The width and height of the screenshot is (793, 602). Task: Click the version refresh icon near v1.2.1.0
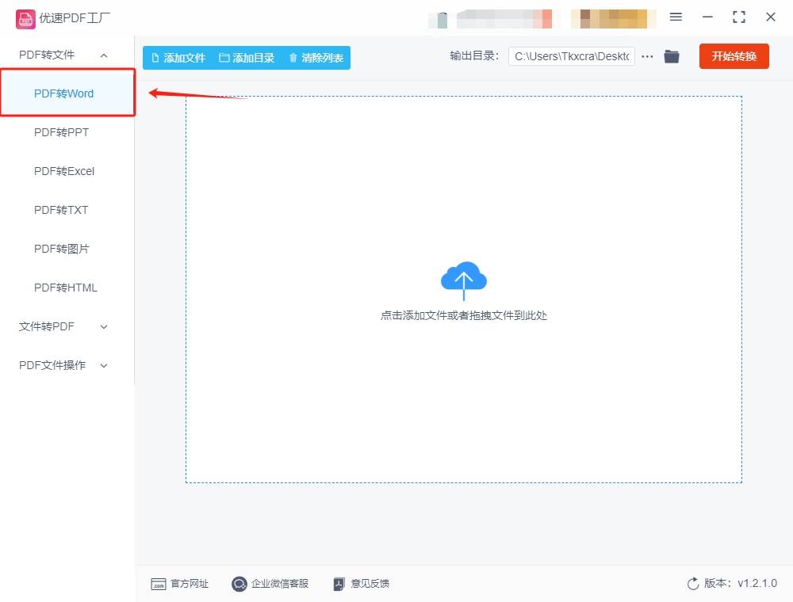pos(691,583)
